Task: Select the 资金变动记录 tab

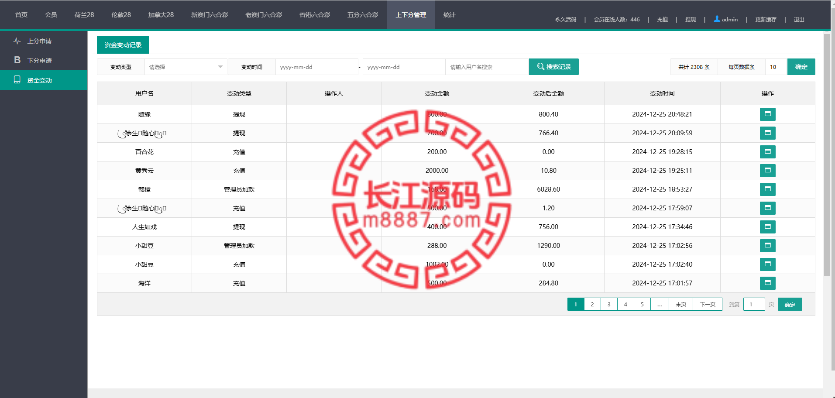Action: point(123,45)
